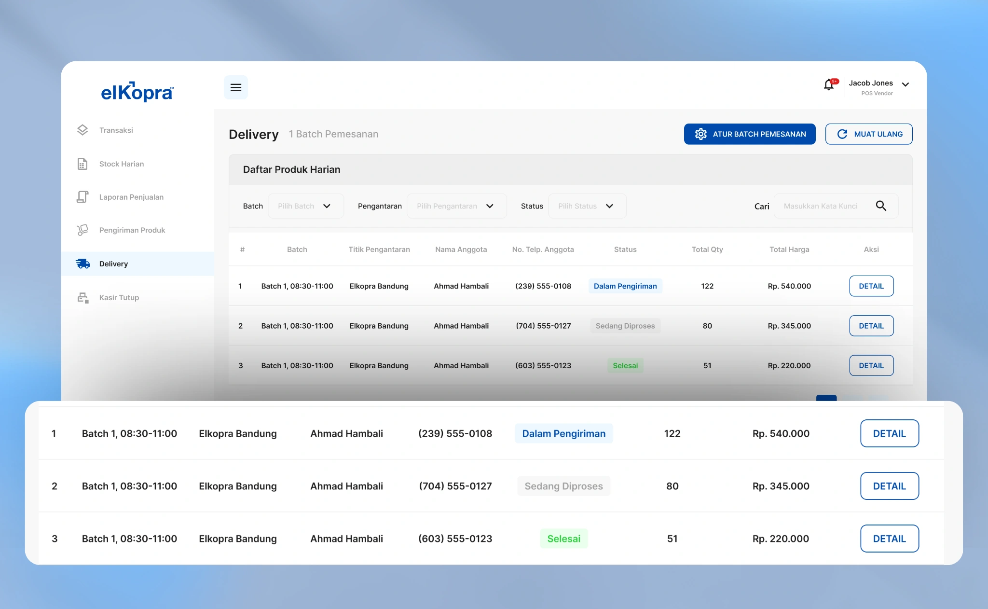
Task: Click Elkopra Bandung in row 1 main table
Action: [379, 286]
